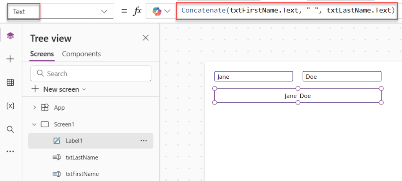The image size is (402, 181).
Task: Click the Screen1 screen icon
Action: [x=45, y=125]
